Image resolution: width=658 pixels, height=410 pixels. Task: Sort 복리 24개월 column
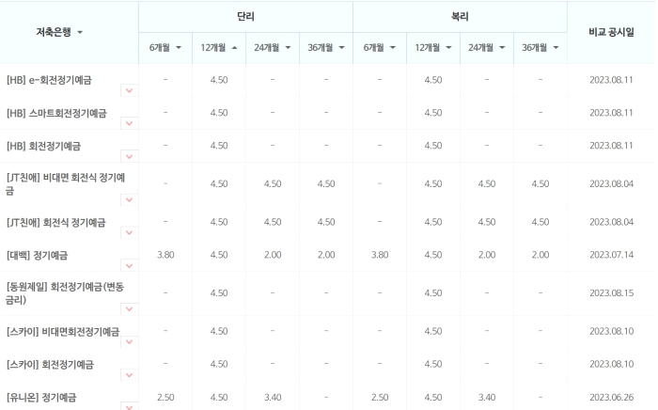click(487, 48)
